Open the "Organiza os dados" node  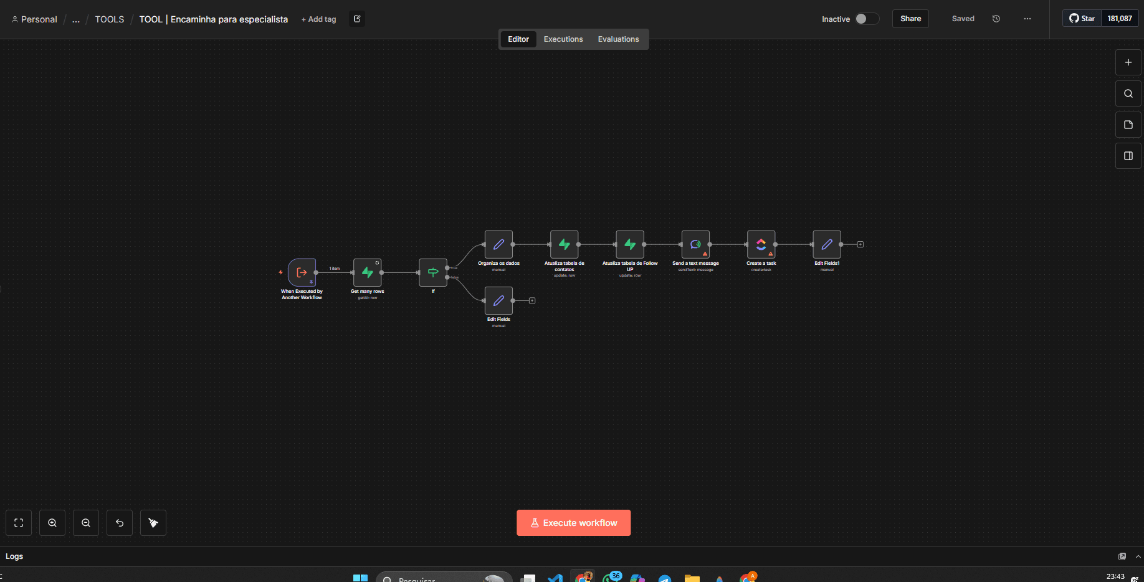498,244
